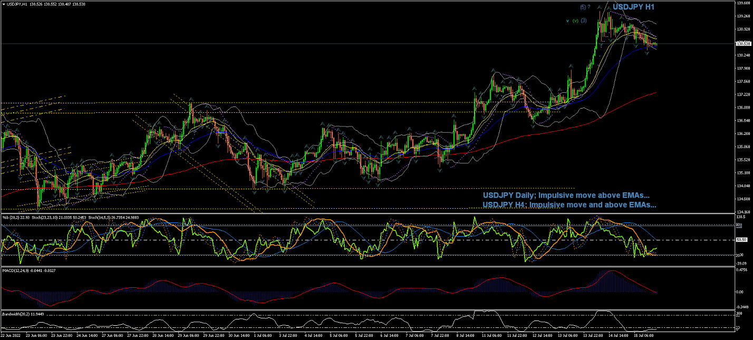The width and height of the screenshot is (753, 340).
Task: Click the '15 Jul 06:00' time axis label
Action: point(644,335)
